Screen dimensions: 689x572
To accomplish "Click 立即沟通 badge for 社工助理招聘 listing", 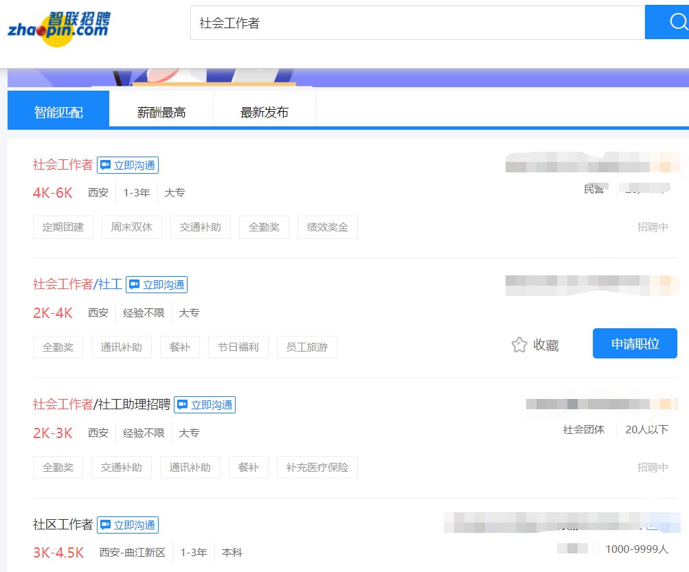I will 205,404.
